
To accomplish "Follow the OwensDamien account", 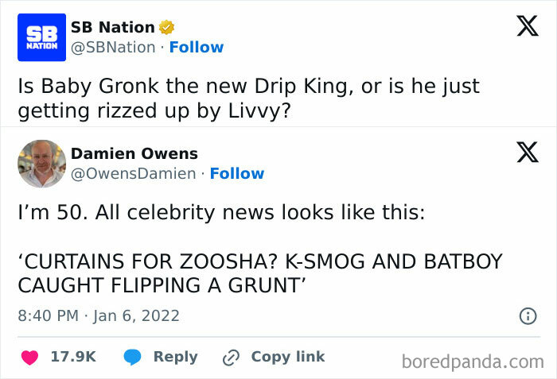I will tap(237, 173).
